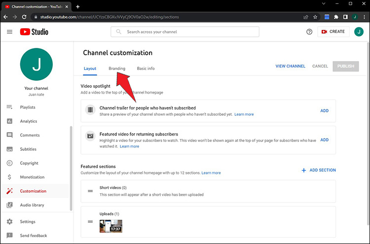
Task: Open the Help question mark icon
Action: [x=309, y=32]
